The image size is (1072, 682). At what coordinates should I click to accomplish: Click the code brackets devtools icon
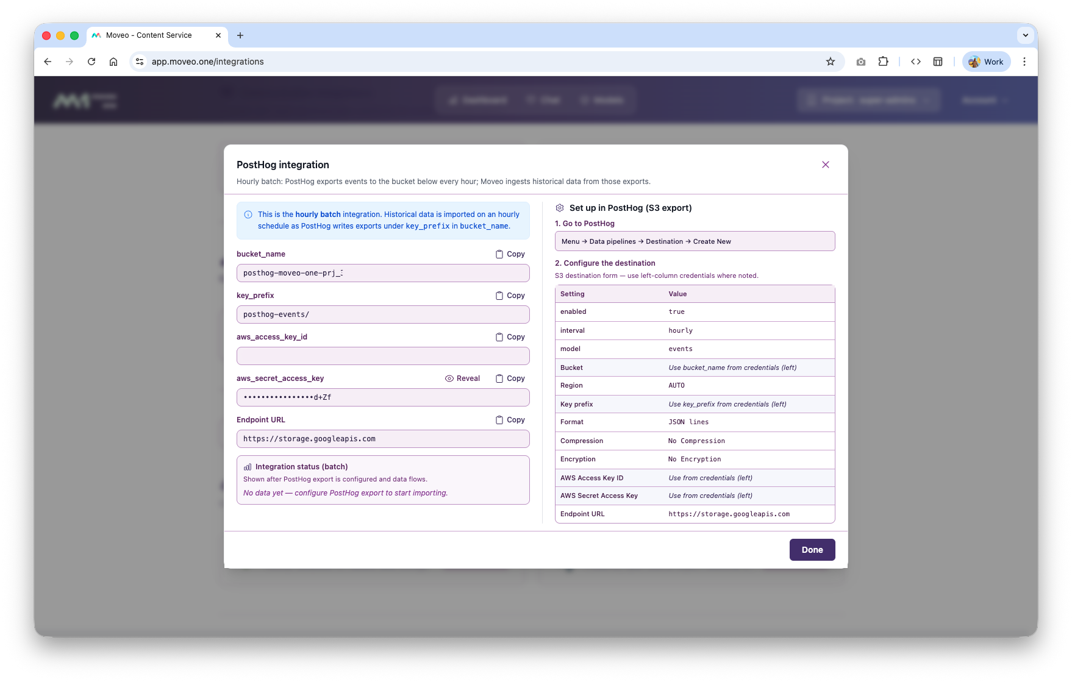pyautogui.click(x=916, y=62)
